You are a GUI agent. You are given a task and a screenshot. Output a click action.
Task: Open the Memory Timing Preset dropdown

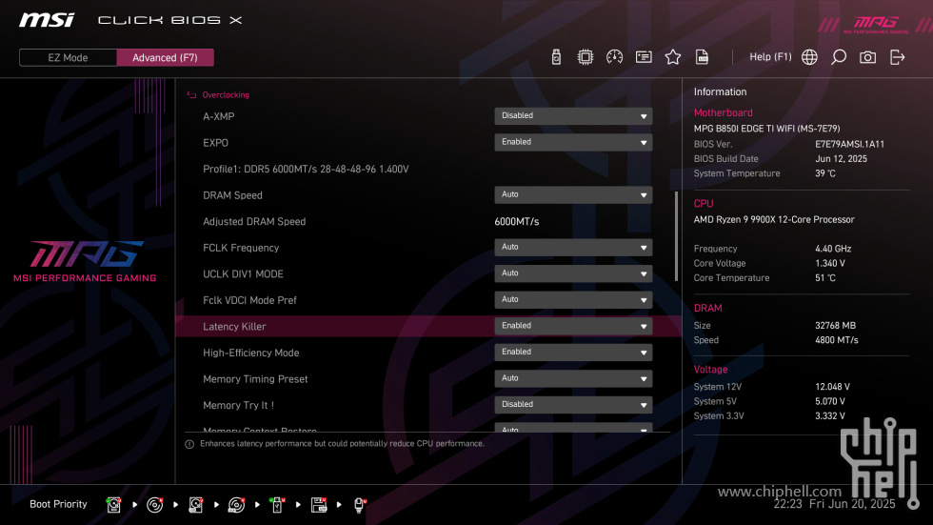point(573,378)
